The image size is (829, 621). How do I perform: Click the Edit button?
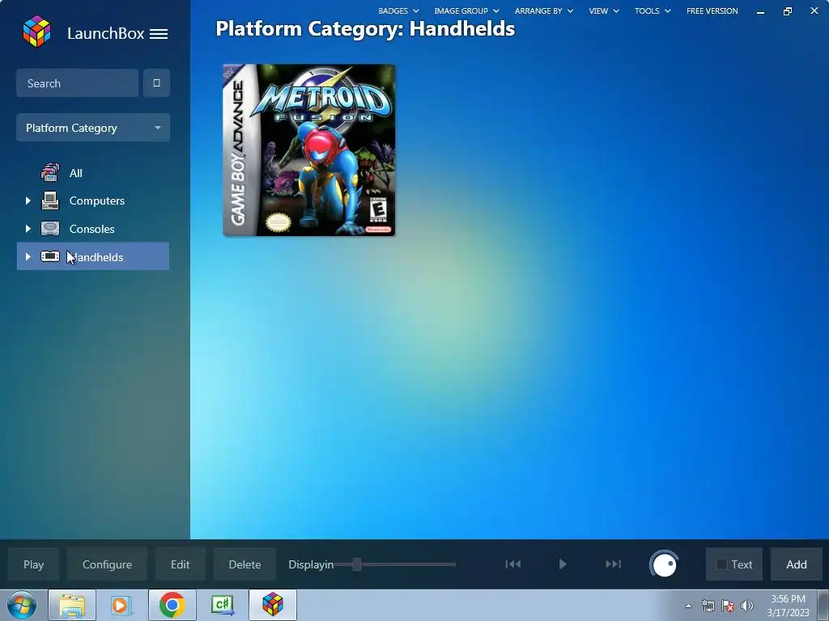(180, 564)
